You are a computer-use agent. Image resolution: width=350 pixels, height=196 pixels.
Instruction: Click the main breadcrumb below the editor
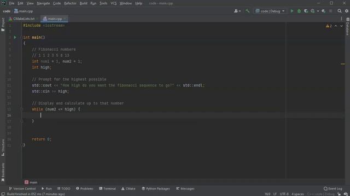[31, 182]
